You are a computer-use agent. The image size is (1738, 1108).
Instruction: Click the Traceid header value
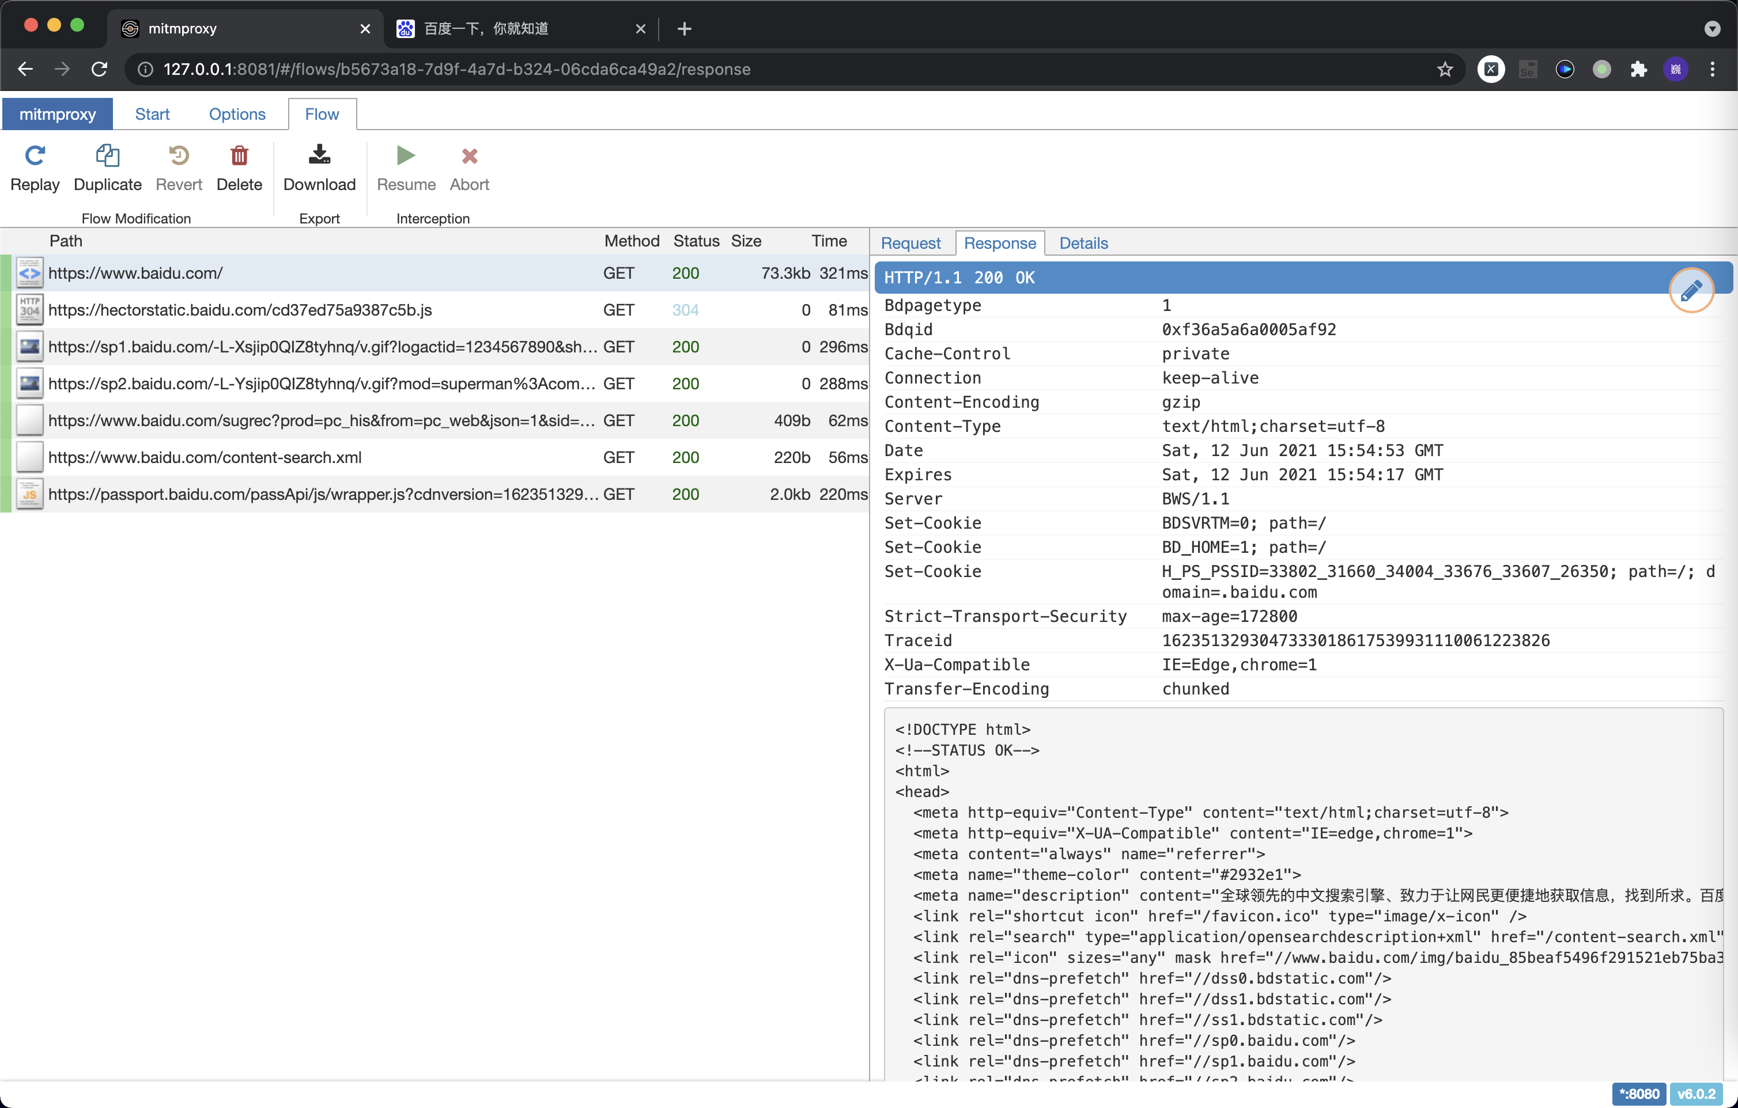[x=1355, y=640]
